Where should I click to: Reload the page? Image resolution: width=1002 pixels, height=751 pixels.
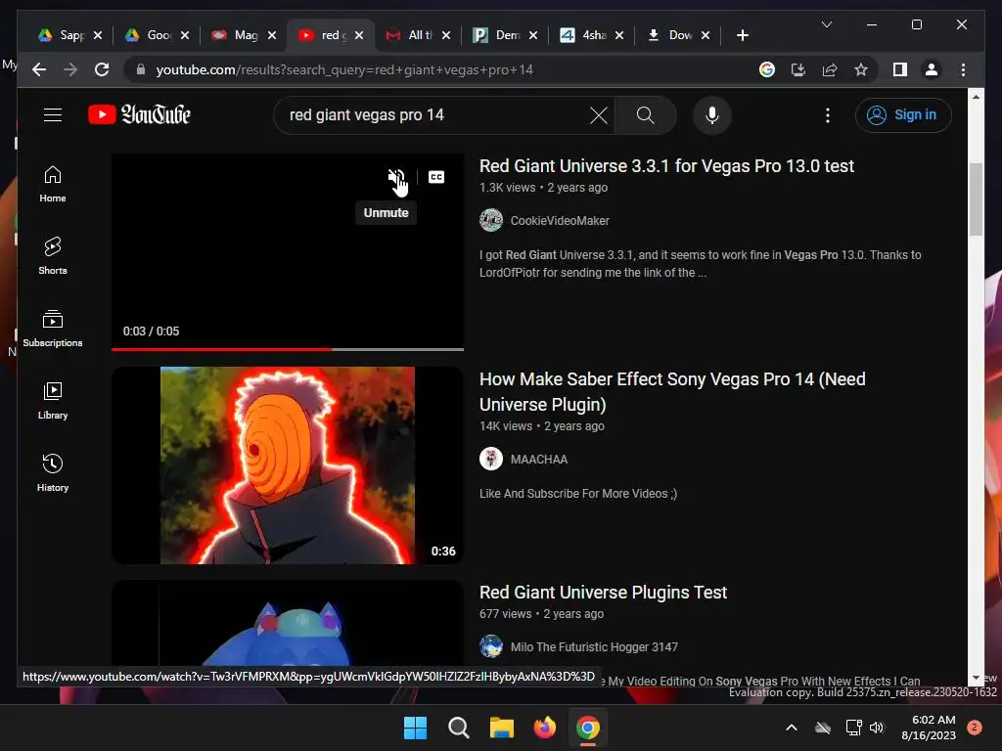pyautogui.click(x=102, y=69)
